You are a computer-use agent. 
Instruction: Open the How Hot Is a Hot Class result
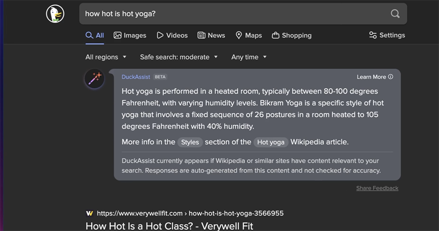(169, 226)
